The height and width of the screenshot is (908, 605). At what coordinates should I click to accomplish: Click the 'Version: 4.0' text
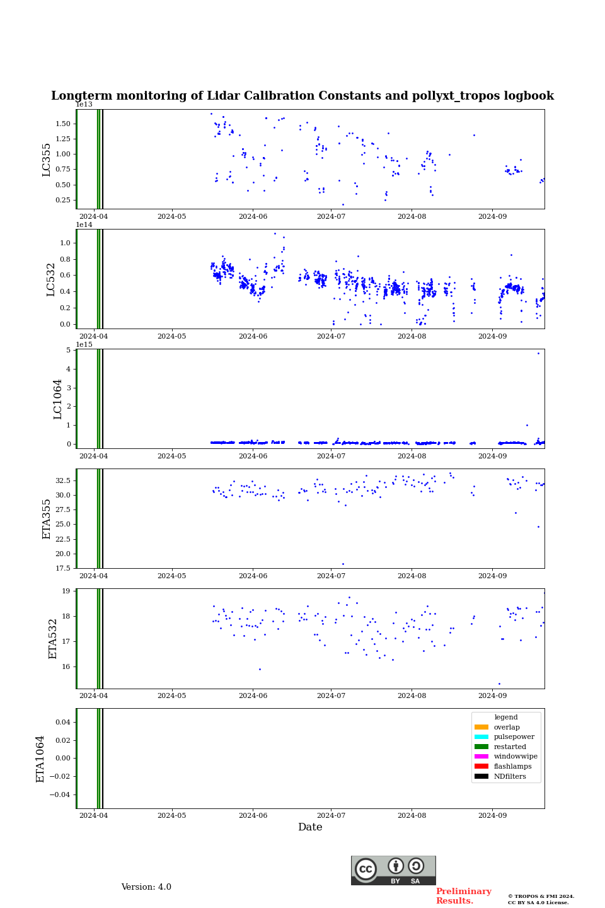146,887
